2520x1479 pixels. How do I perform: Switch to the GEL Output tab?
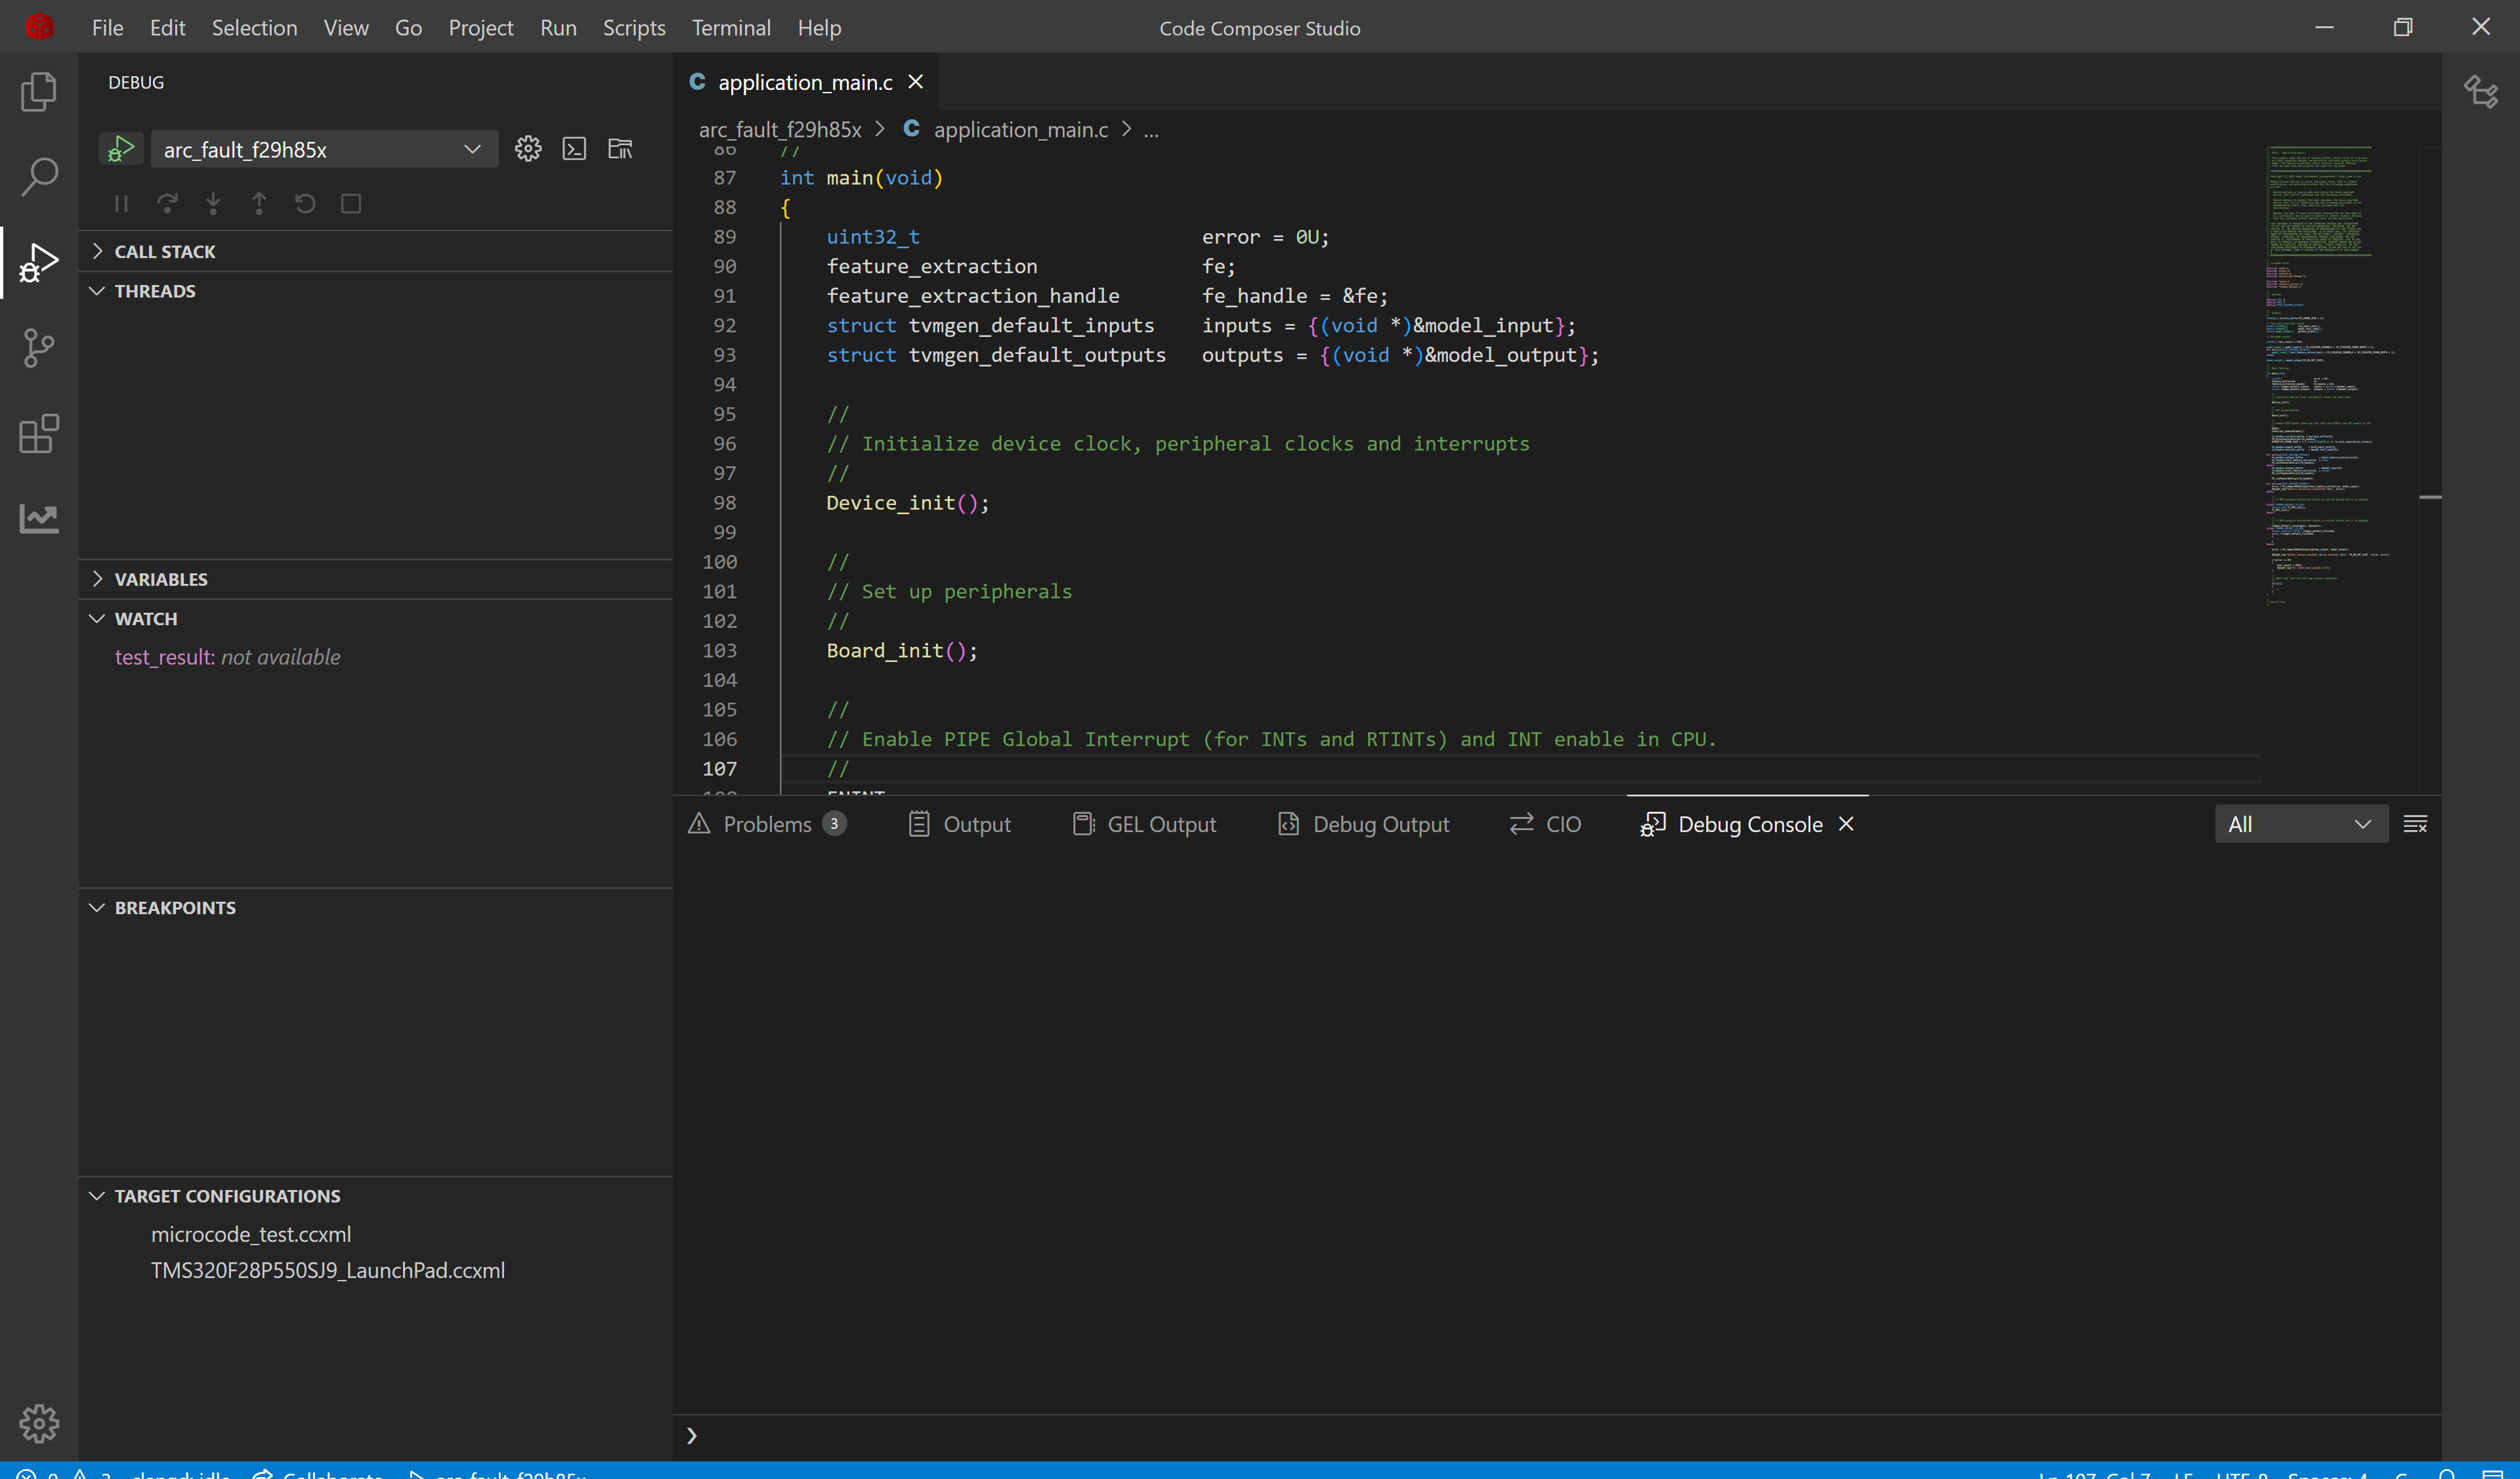point(1144,824)
